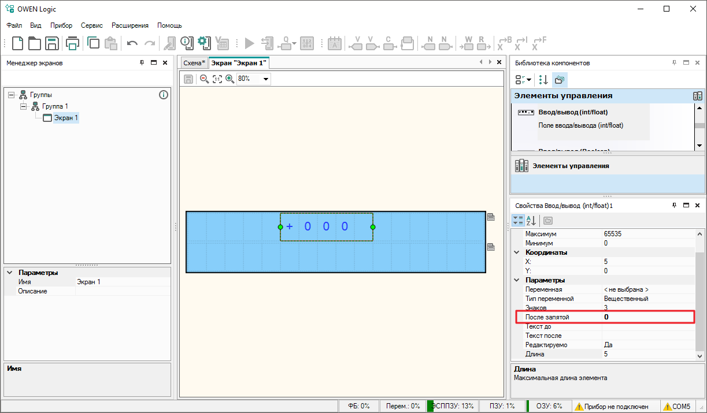Screen dimensions: 707x413
Task: Open device information icon
Action: pos(186,43)
